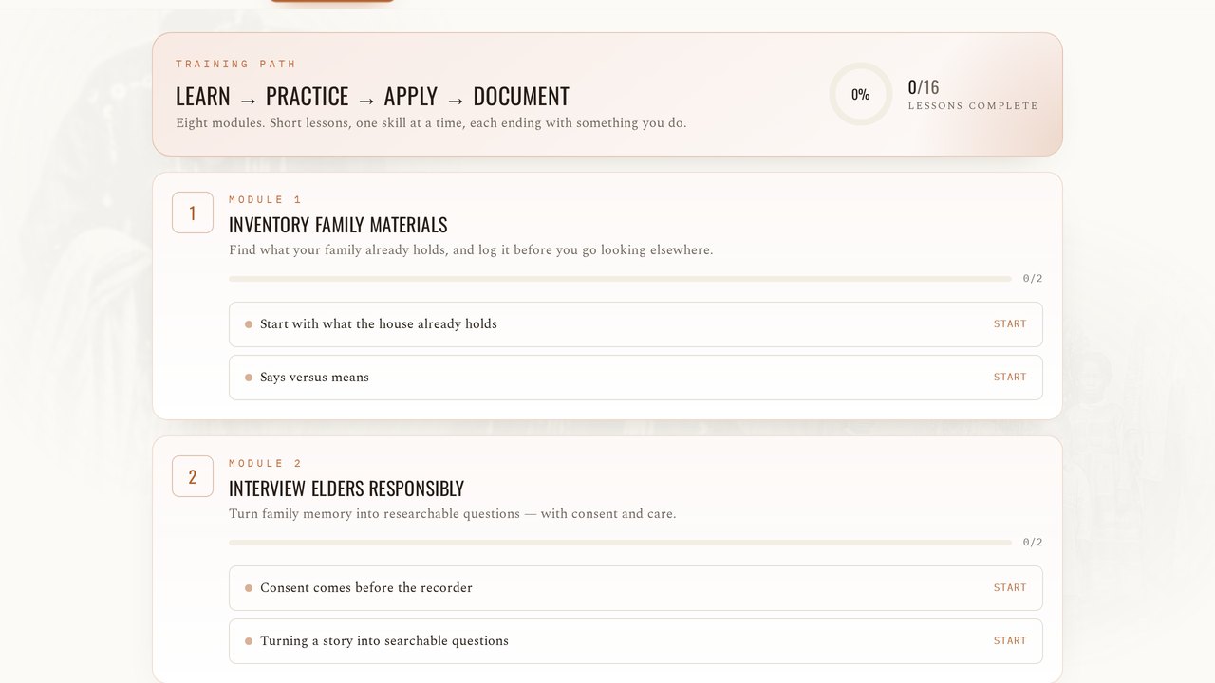Click the Module 1 number badge
The height and width of the screenshot is (683, 1215).
tap(193, 212)
